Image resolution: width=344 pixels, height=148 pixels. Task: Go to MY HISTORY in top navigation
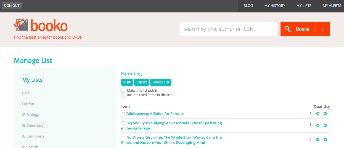tap(275, 6)
